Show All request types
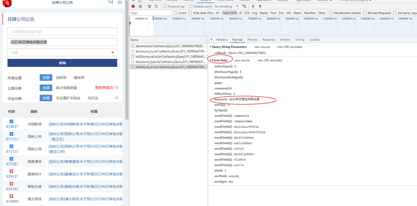The height and width of the screenshot is (206, 417). pyautogui.click(x=217, y=13)
